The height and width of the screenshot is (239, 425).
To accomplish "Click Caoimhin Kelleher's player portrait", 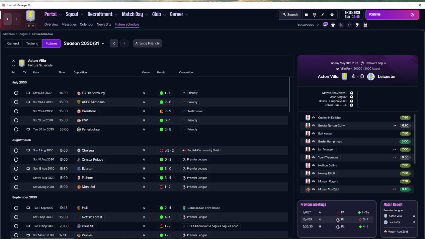I will coord(308,118).
